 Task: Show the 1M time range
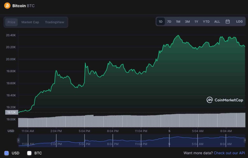tap(178, 22)
